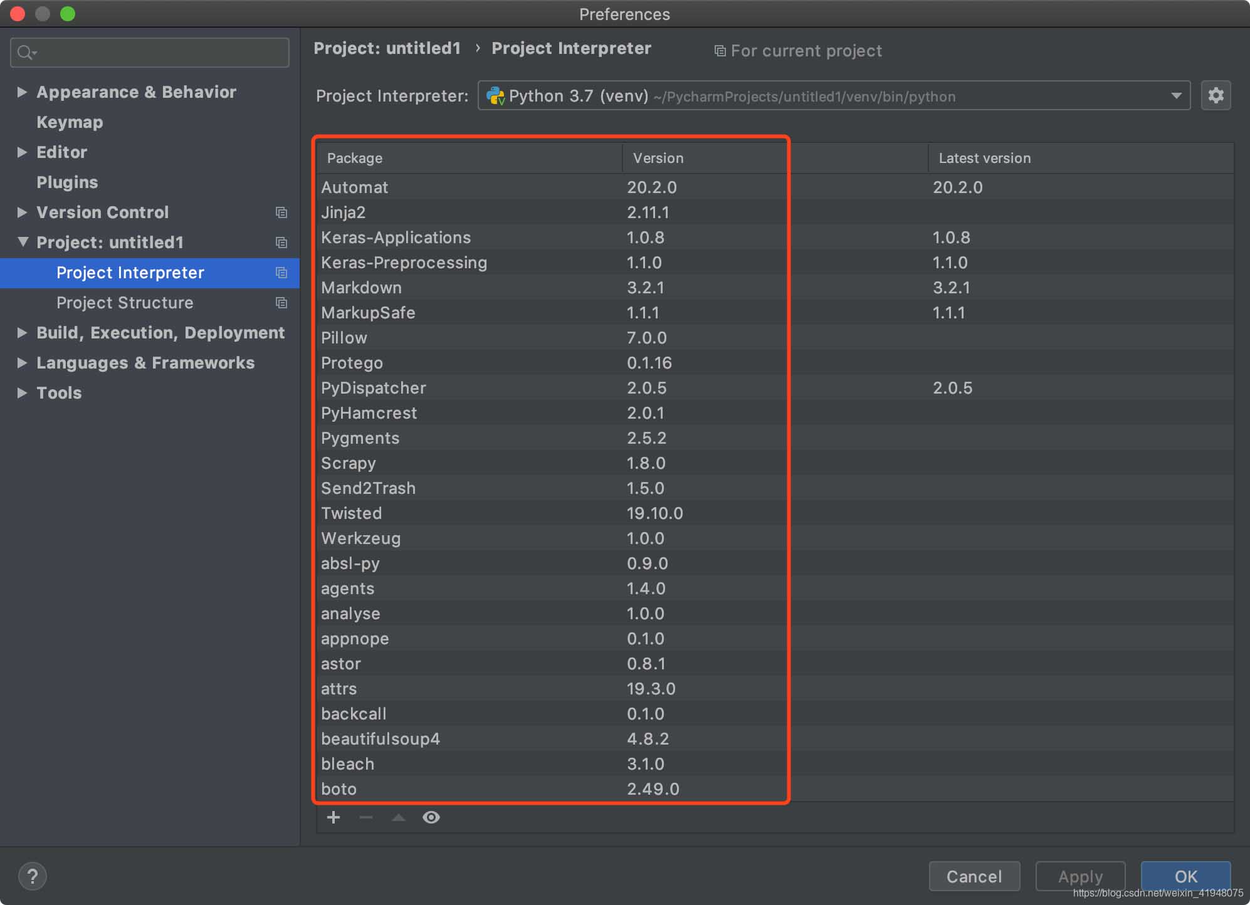Select Project Interpreter in the tree
Image resolution: width=1250 pixels, height=905 pixels.
(x=150, y=273)
